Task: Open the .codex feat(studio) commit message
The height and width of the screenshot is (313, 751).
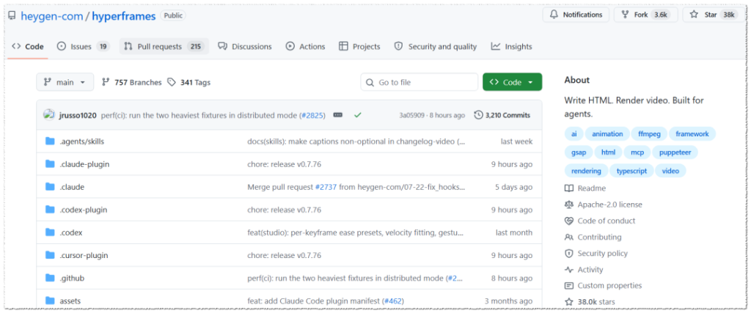Action: [356, 232]
